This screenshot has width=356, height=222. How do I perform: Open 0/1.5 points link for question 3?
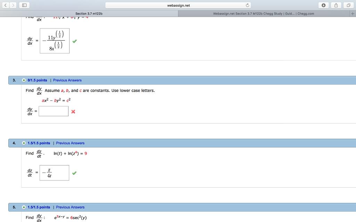coord(37,80)
